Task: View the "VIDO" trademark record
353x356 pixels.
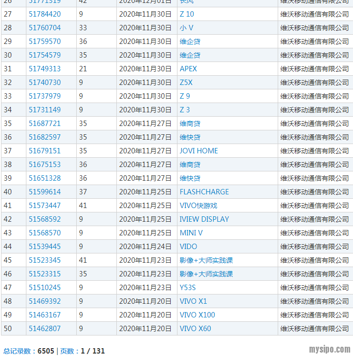Action: [x=188, y=247]
